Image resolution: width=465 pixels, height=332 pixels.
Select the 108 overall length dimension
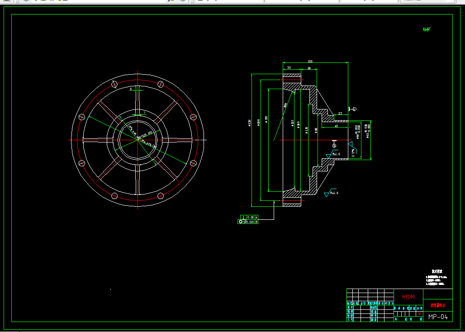pos(310,62)
